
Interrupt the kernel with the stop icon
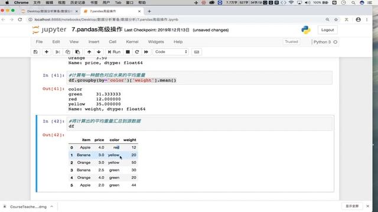pyautogui.click(x=128, y=52)
